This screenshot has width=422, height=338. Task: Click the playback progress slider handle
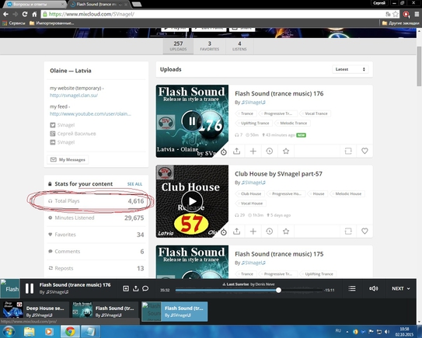[278, 290]
